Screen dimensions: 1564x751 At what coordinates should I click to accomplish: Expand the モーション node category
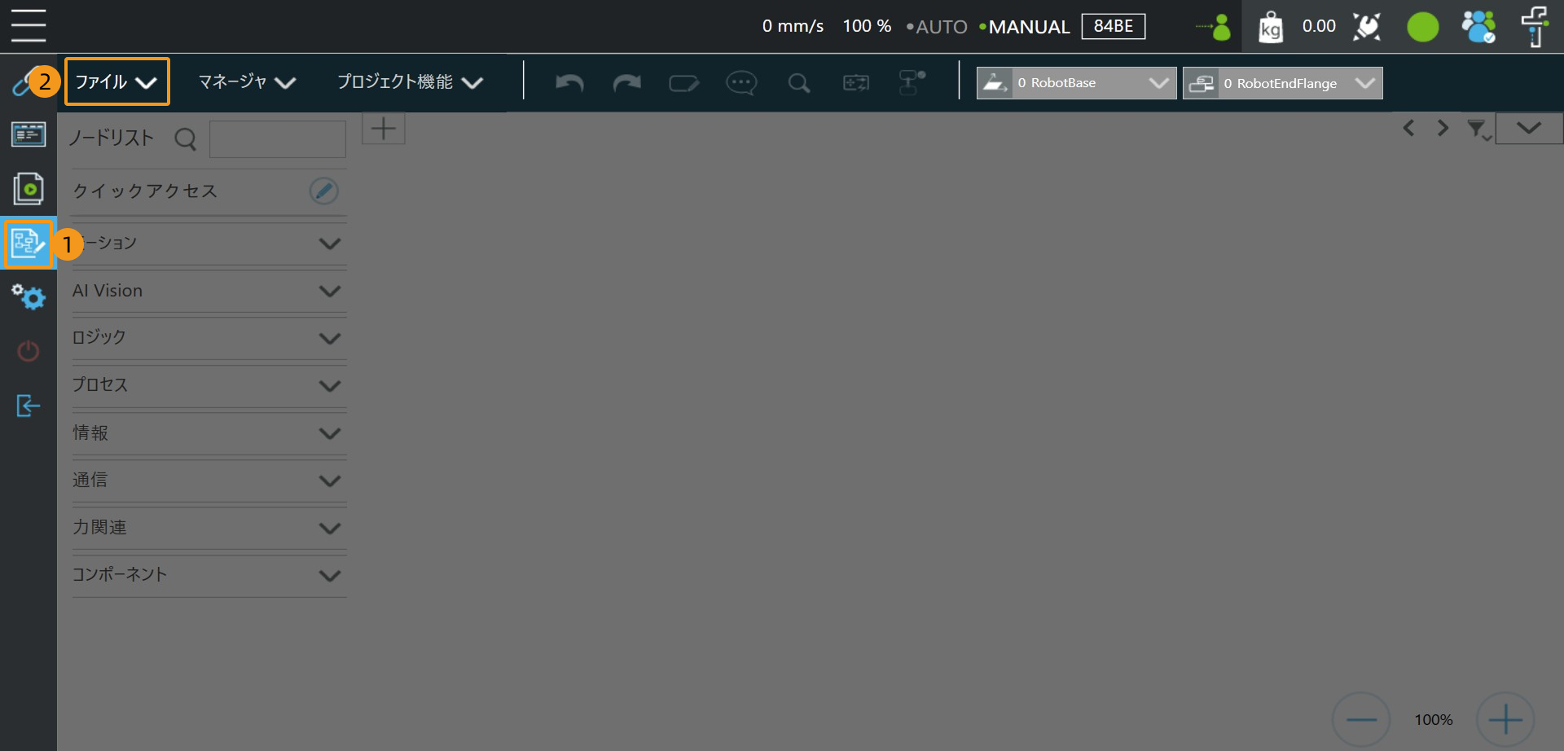209,244
